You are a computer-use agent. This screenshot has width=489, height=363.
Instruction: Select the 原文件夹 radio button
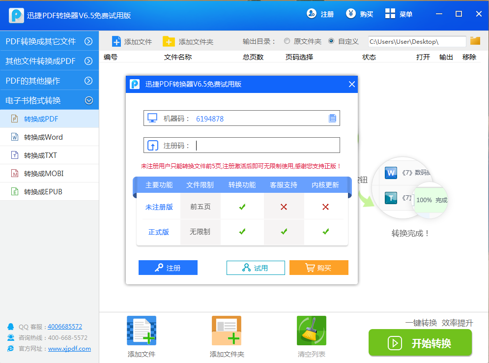[x=287, y=41]
